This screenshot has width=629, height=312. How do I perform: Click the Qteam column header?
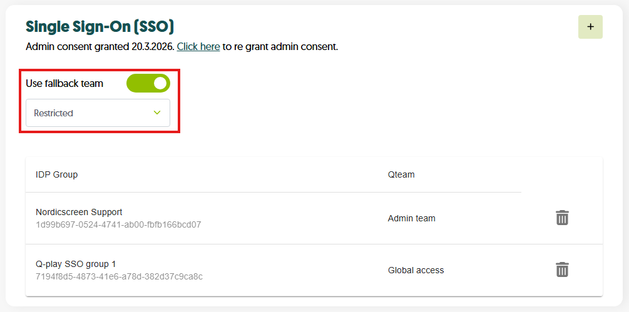[401, 174]
